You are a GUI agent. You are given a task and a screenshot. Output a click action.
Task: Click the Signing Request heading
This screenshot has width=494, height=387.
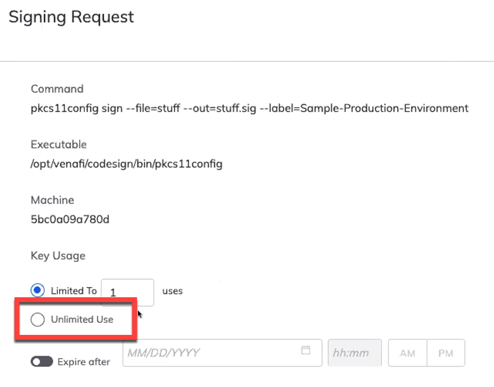pos(71,17)
